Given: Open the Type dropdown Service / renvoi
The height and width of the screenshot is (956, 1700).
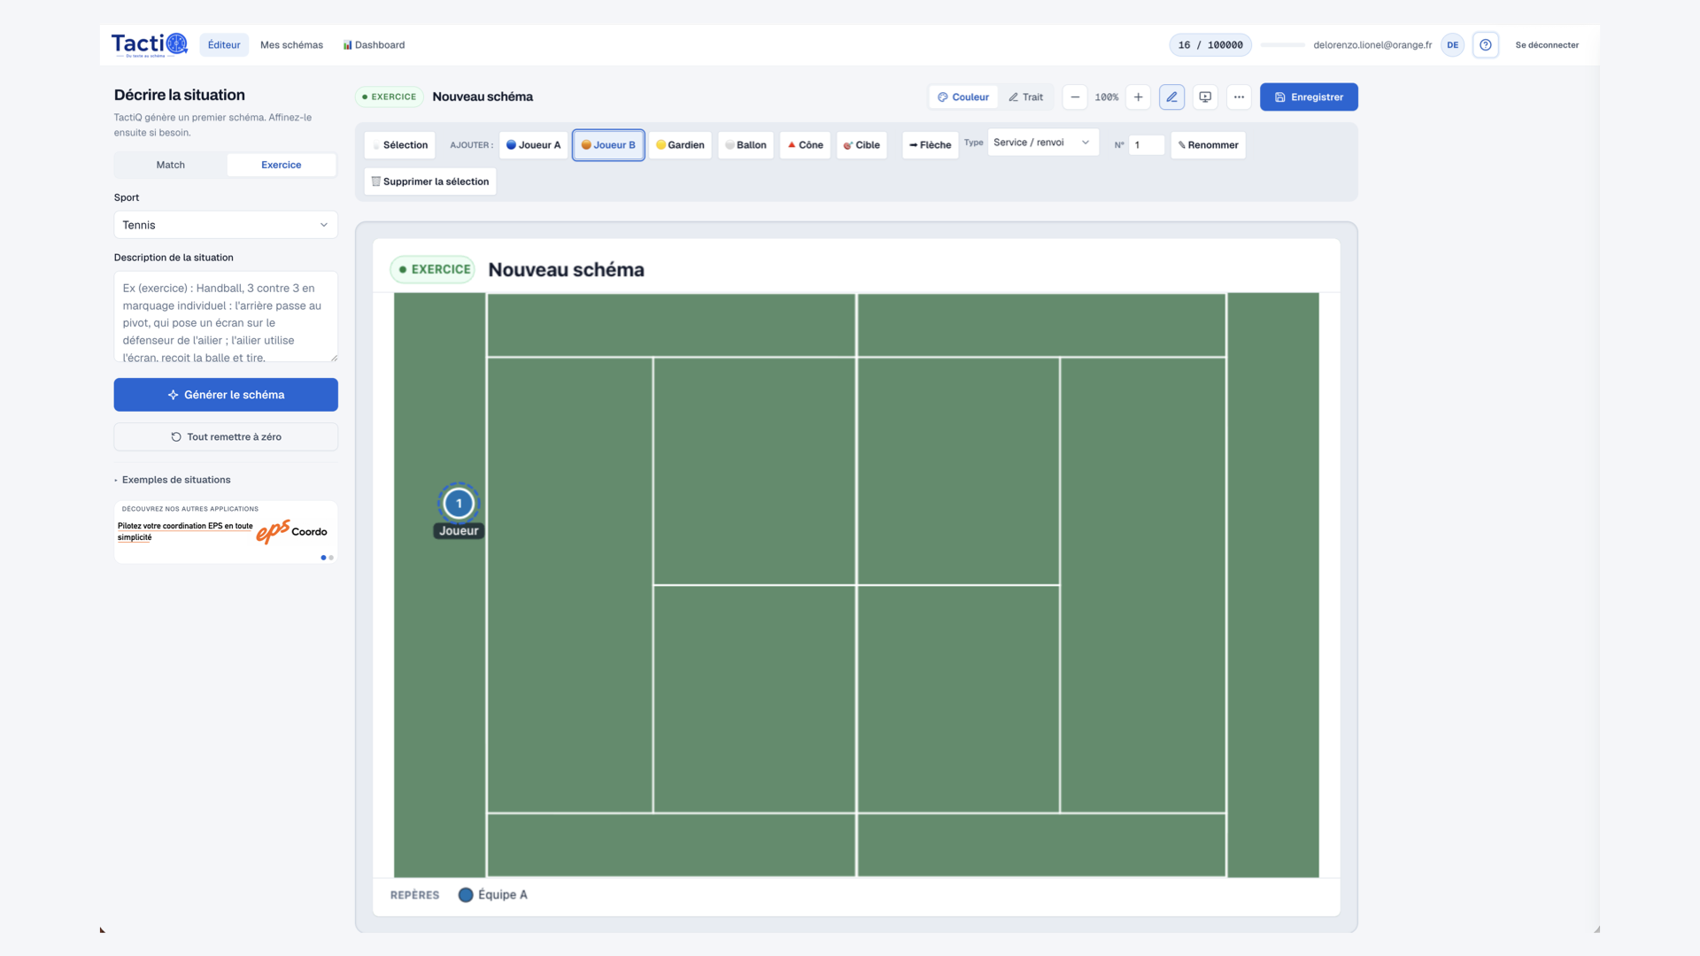Looking at the screenshot, I should tap(1043, 143).
